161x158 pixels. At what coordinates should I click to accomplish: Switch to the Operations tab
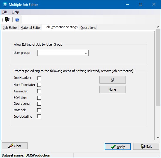(88, 28)
